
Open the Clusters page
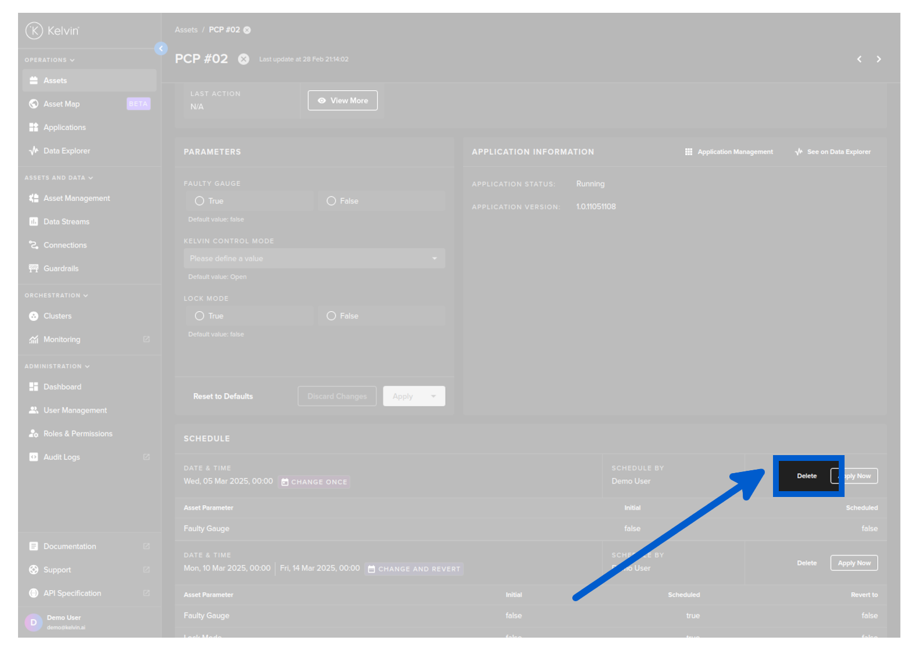(58, 316)
